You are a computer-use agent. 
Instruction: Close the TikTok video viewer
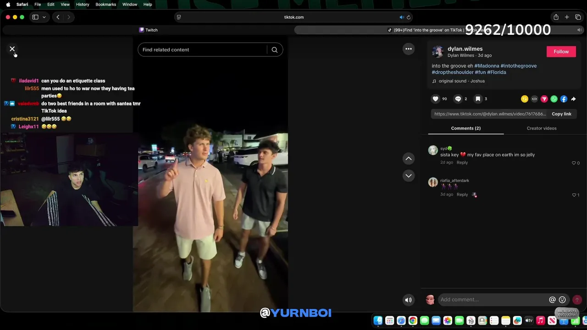coord(12,49)
